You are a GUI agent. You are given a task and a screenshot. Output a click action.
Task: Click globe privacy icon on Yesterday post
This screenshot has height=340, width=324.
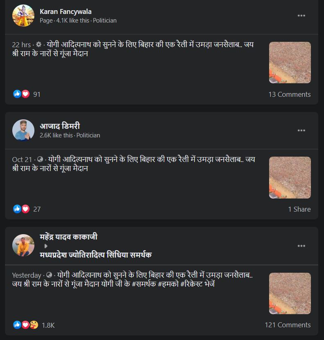click(49, 275)
